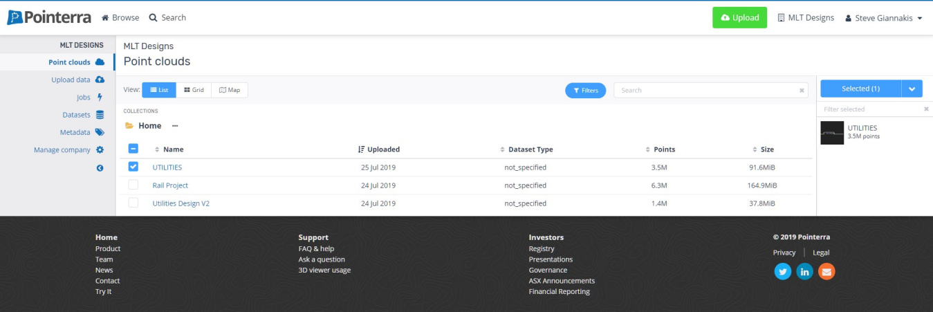Sort the list by Uploaded column
Viewport: 933px width, 312px height.
click(x=379, y=149)
